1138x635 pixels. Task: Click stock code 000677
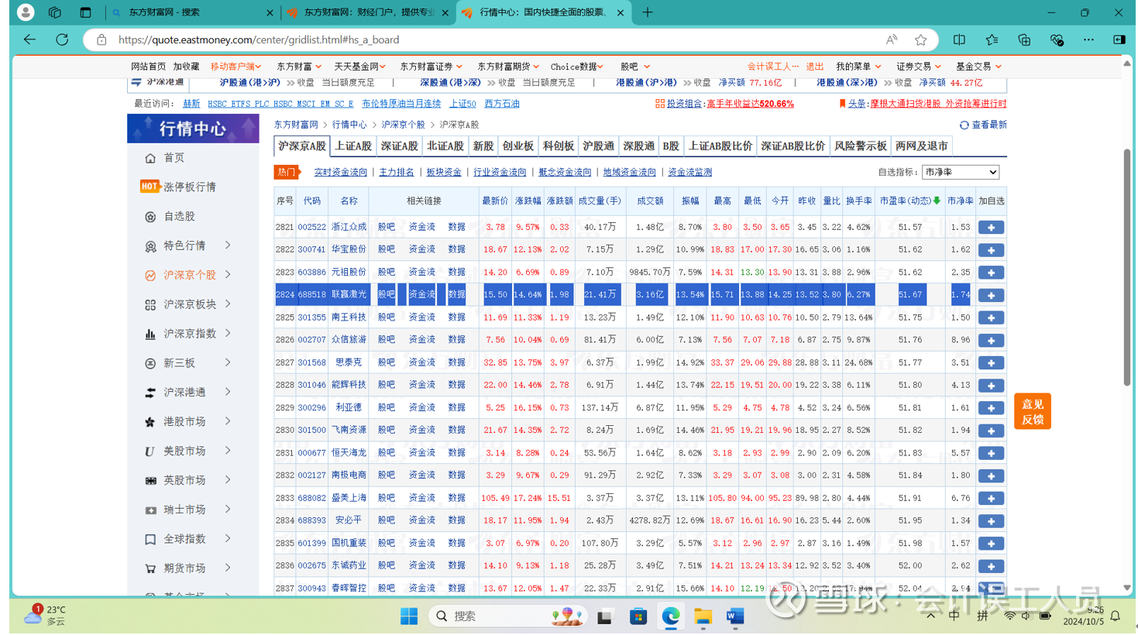[x=312, y=453]
